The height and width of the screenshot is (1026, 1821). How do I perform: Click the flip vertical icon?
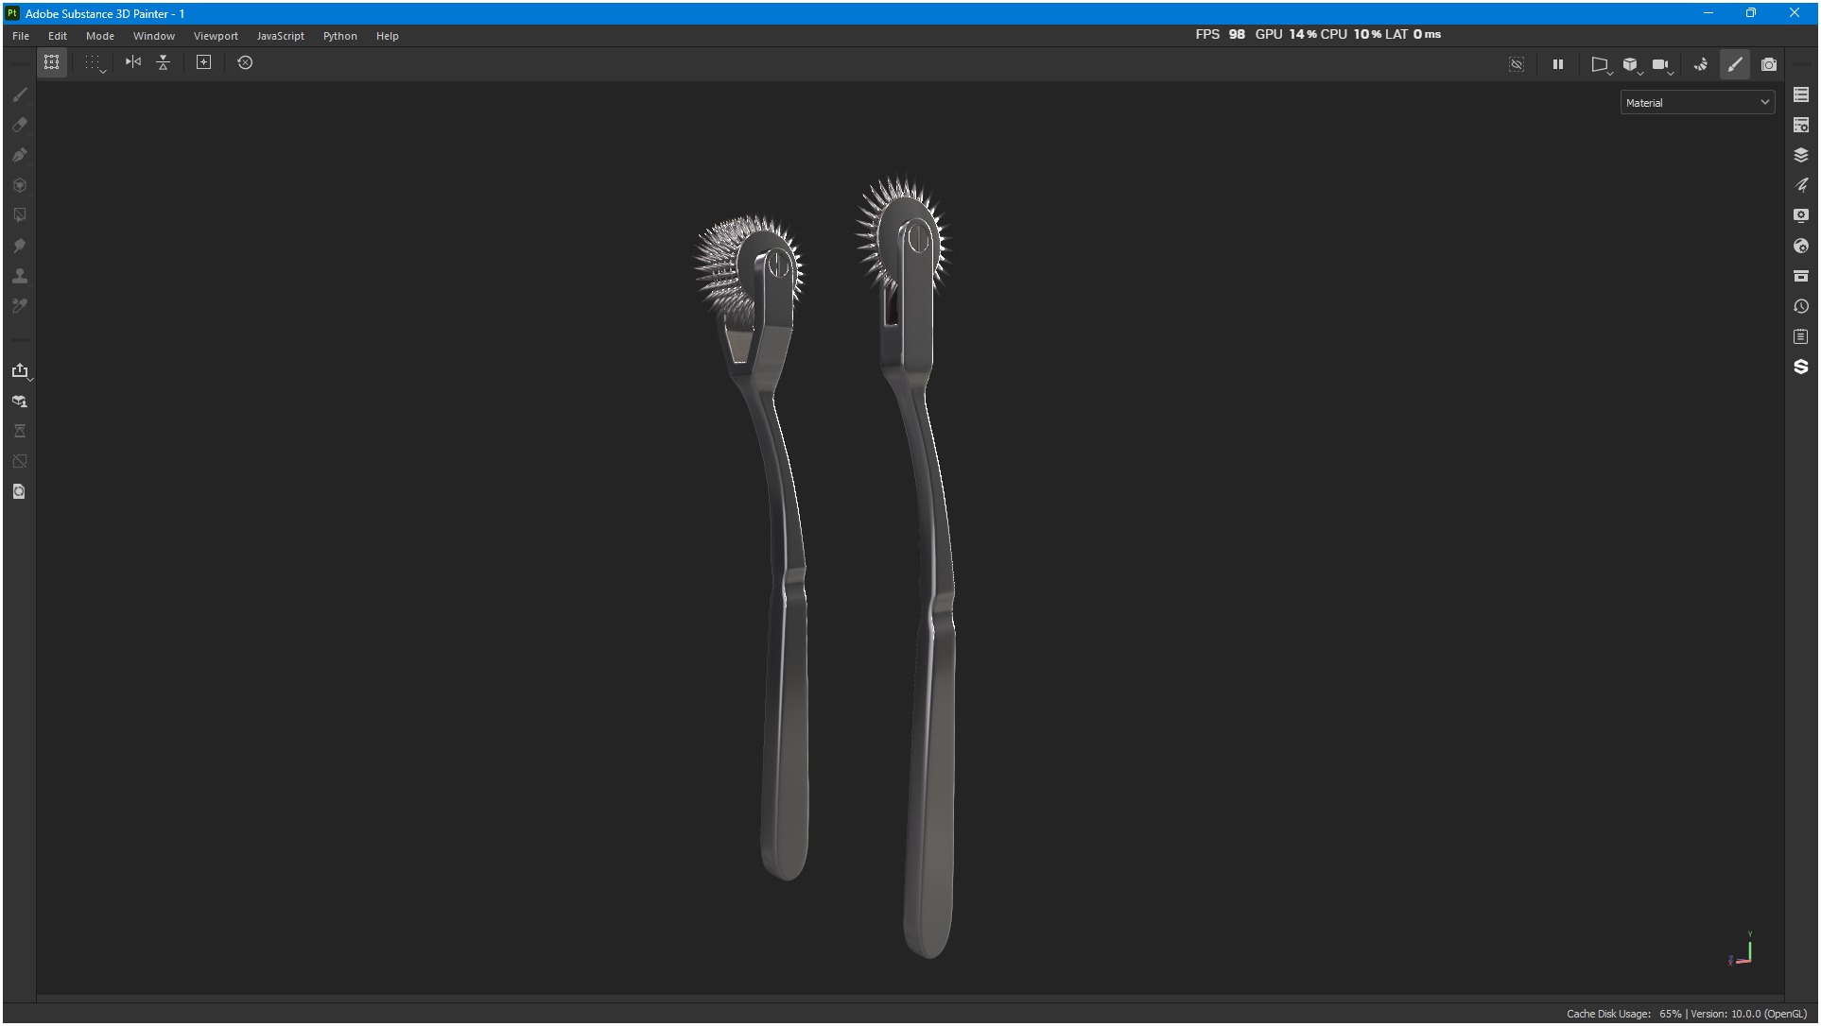[164, 62]
